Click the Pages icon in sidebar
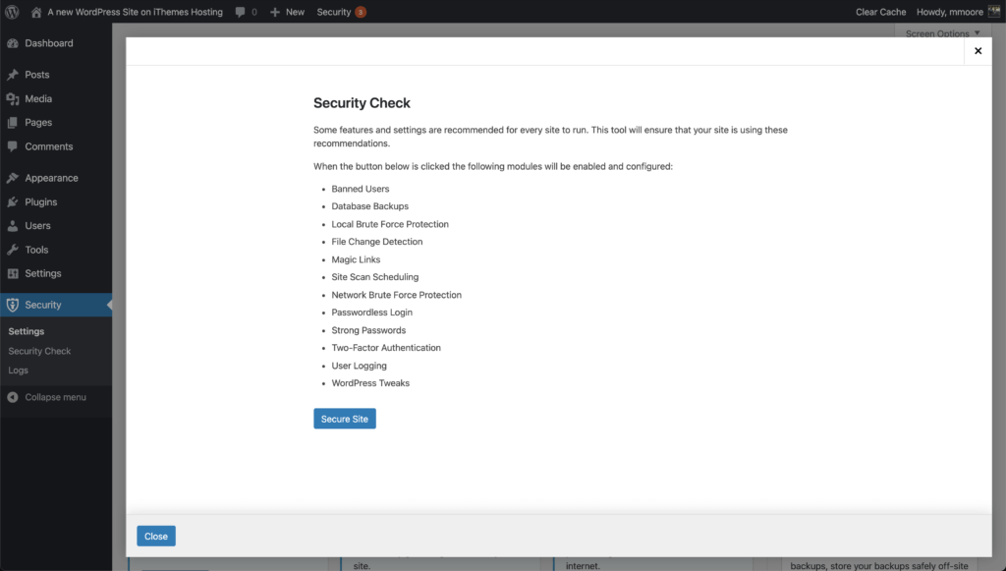1006x571 pixels. (x=12, y=123)
